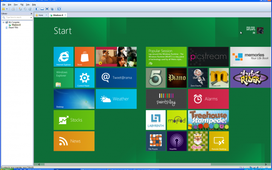Screen dimensions: 272x170
Task: Close the Home tab
Action: coord(46,15)
